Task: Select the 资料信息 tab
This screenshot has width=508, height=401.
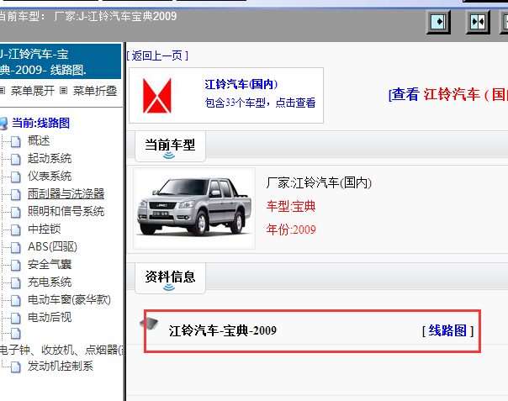Action: (170, 278)
